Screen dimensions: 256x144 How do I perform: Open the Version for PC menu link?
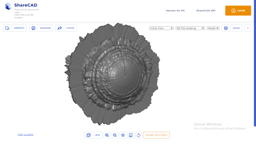[175, 11]
